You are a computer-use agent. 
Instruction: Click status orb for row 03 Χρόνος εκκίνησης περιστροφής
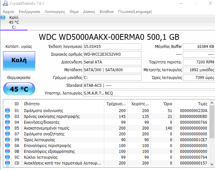[7, 116]
